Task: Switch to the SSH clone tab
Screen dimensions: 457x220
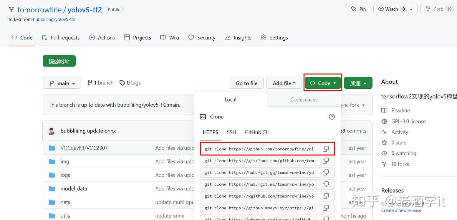Action: 231,132
